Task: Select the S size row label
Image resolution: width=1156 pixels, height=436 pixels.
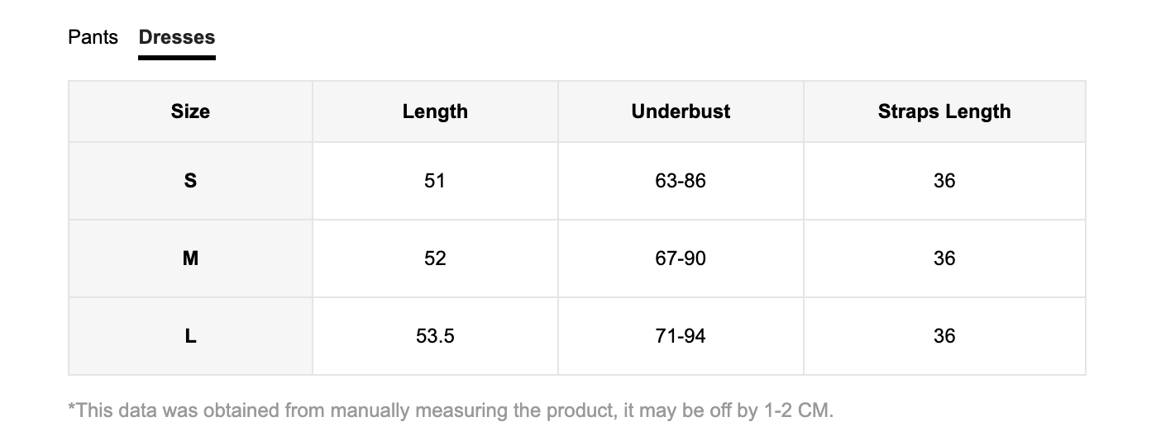Action: (x=190, y=181)
